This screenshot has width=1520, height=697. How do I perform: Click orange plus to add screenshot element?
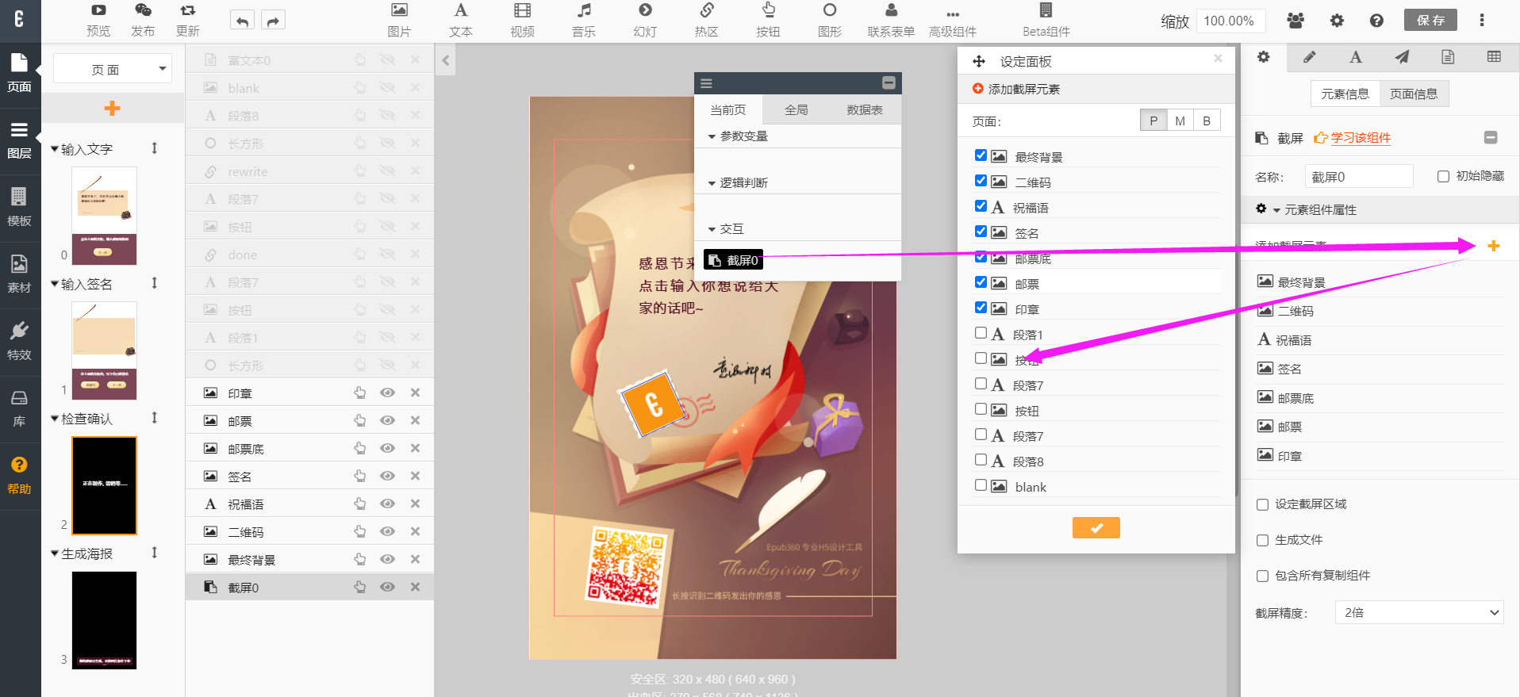1493,246
